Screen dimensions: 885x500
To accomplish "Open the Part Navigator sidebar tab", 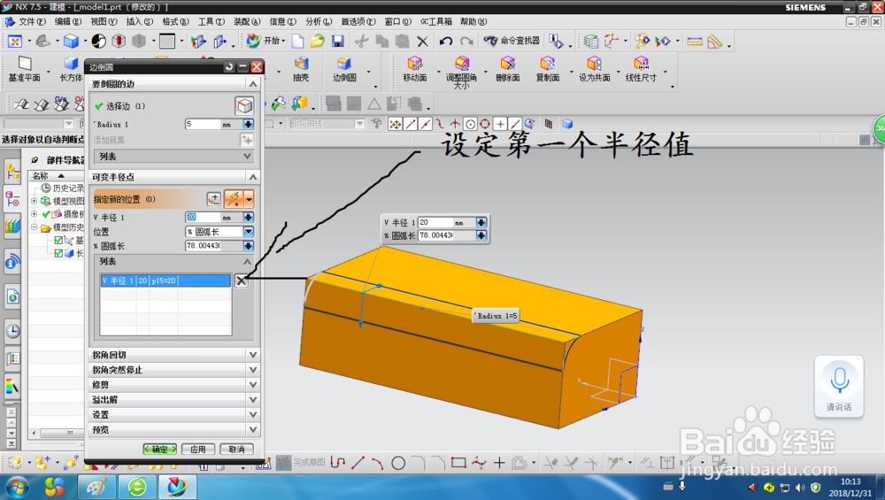I will click(12, 200).
